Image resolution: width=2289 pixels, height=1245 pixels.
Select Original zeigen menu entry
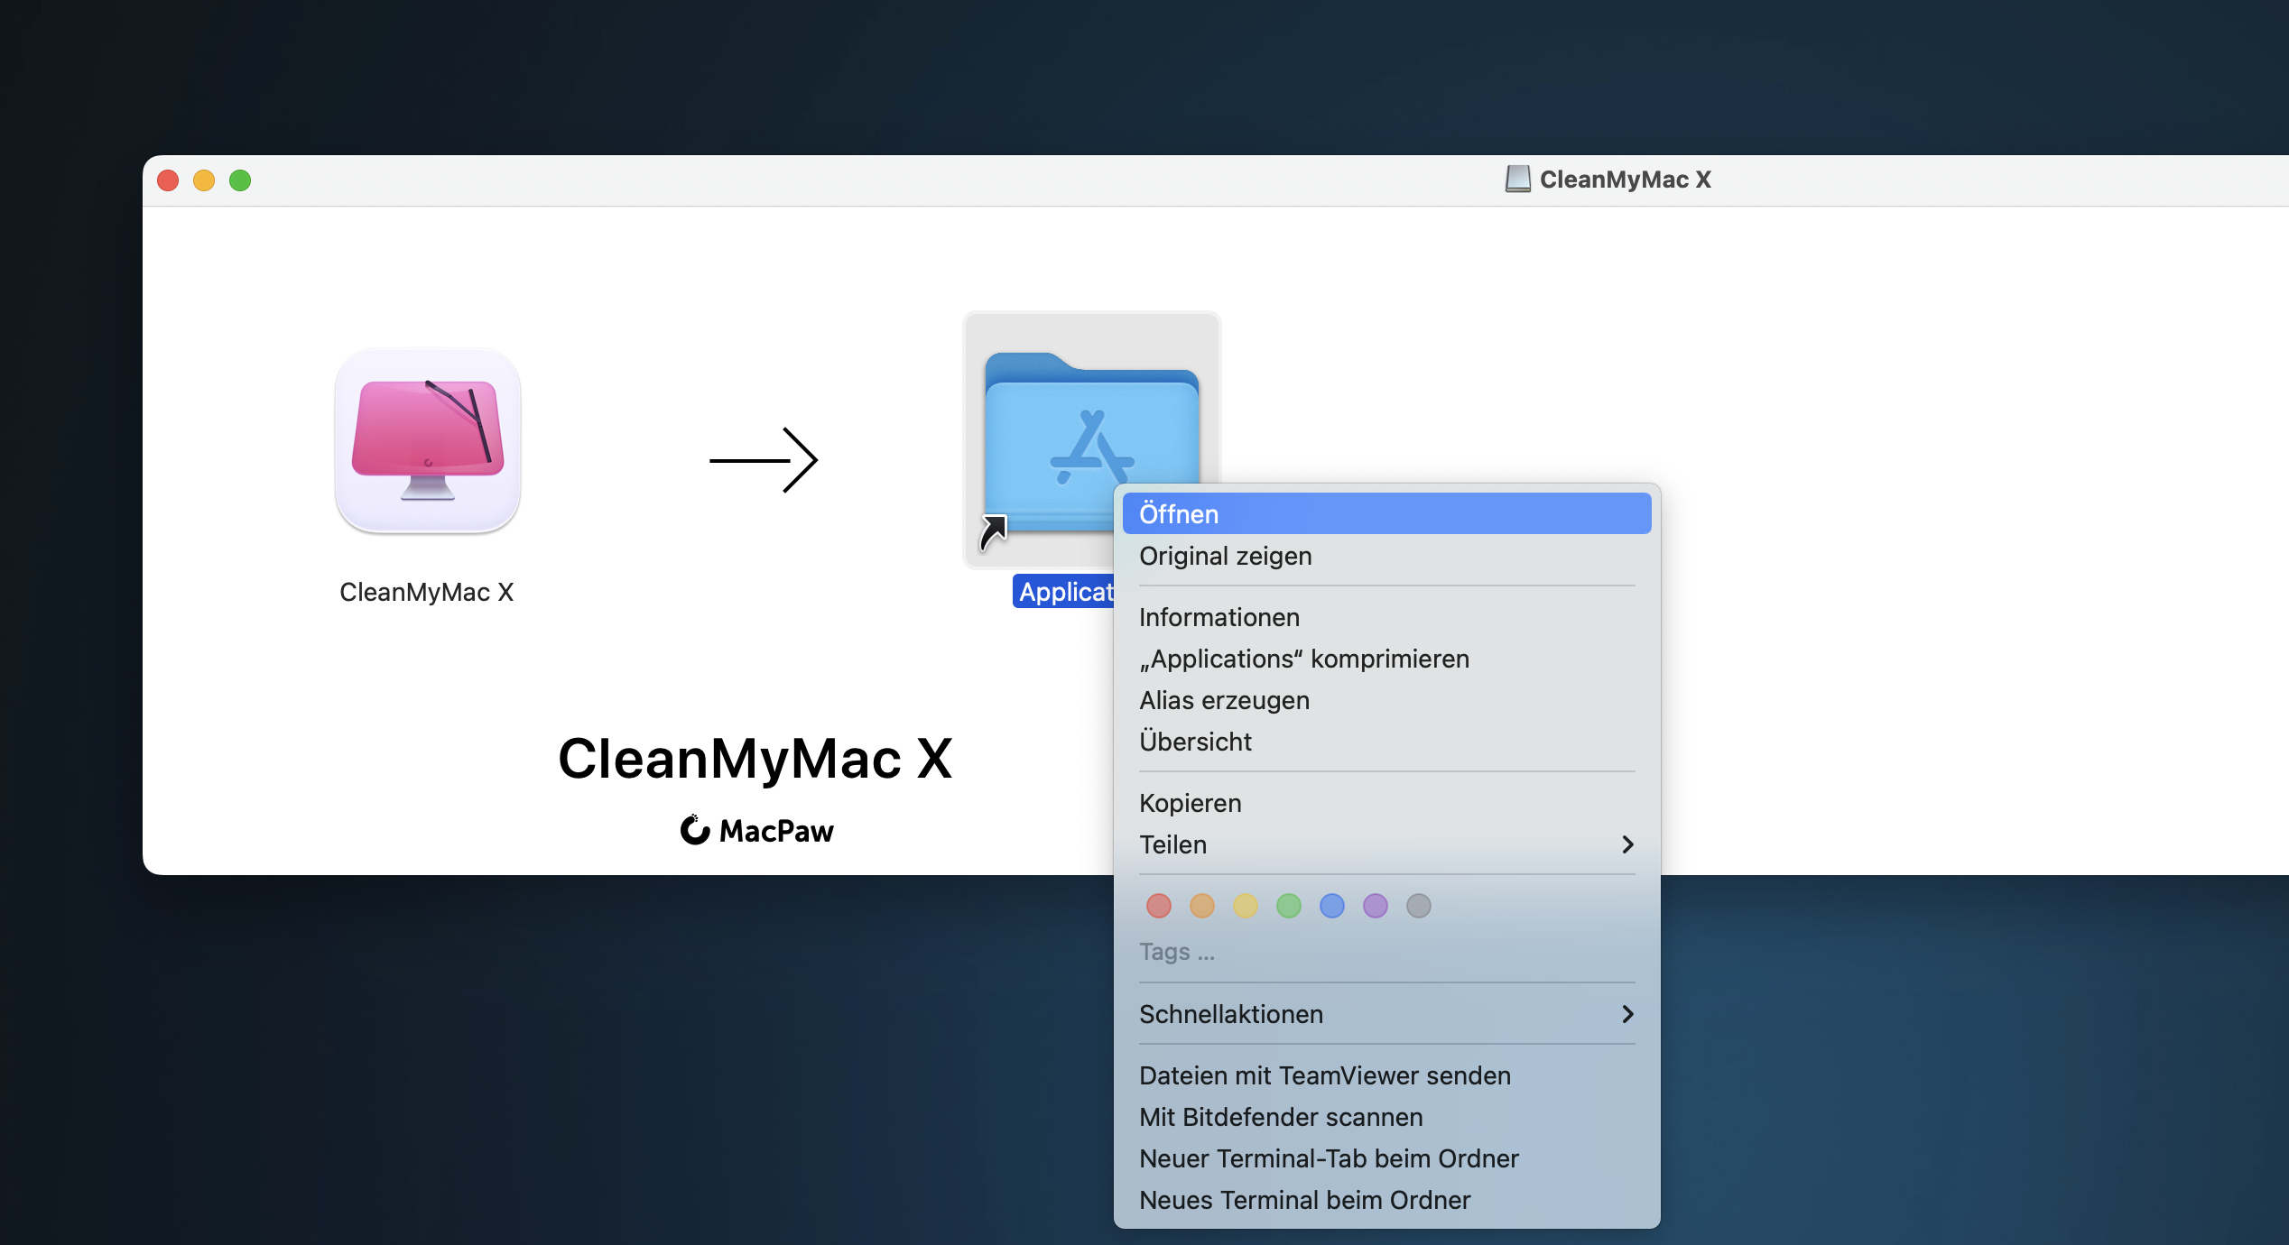(x=1226, y=556)
